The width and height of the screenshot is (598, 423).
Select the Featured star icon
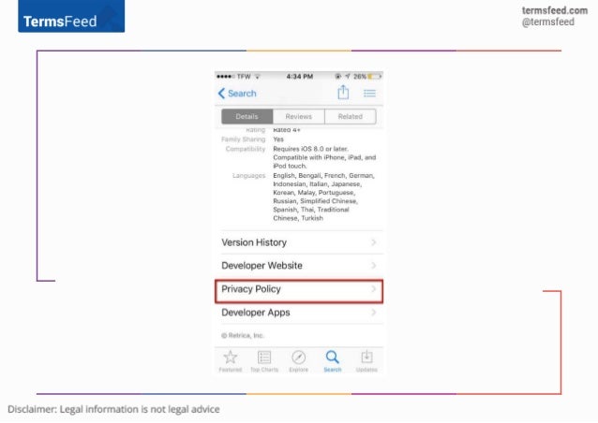pyautogui.click(x=231, y=357)
